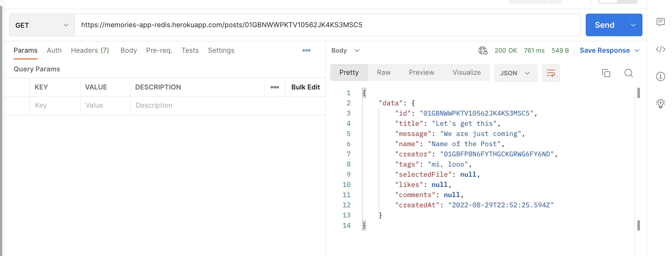The height and width of the screenshot is (256, 672).
Task: Expand the Send button dropdown arrow
Action: point(633,25)
